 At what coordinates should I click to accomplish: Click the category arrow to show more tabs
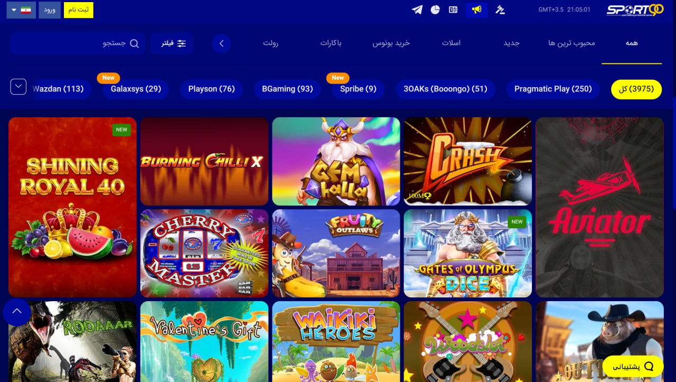coord(221,43)
